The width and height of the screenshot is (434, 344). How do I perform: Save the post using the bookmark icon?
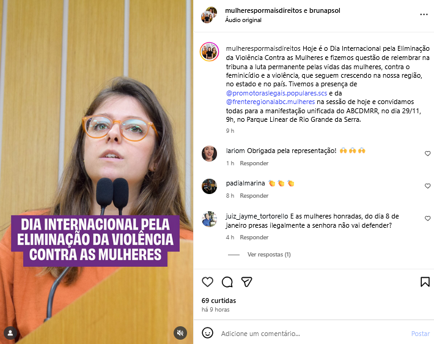(x=425, y=282)
